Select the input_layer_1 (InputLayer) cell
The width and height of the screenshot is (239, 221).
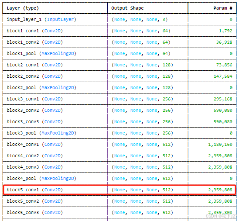pyautogui.click(x=41, y=20)
